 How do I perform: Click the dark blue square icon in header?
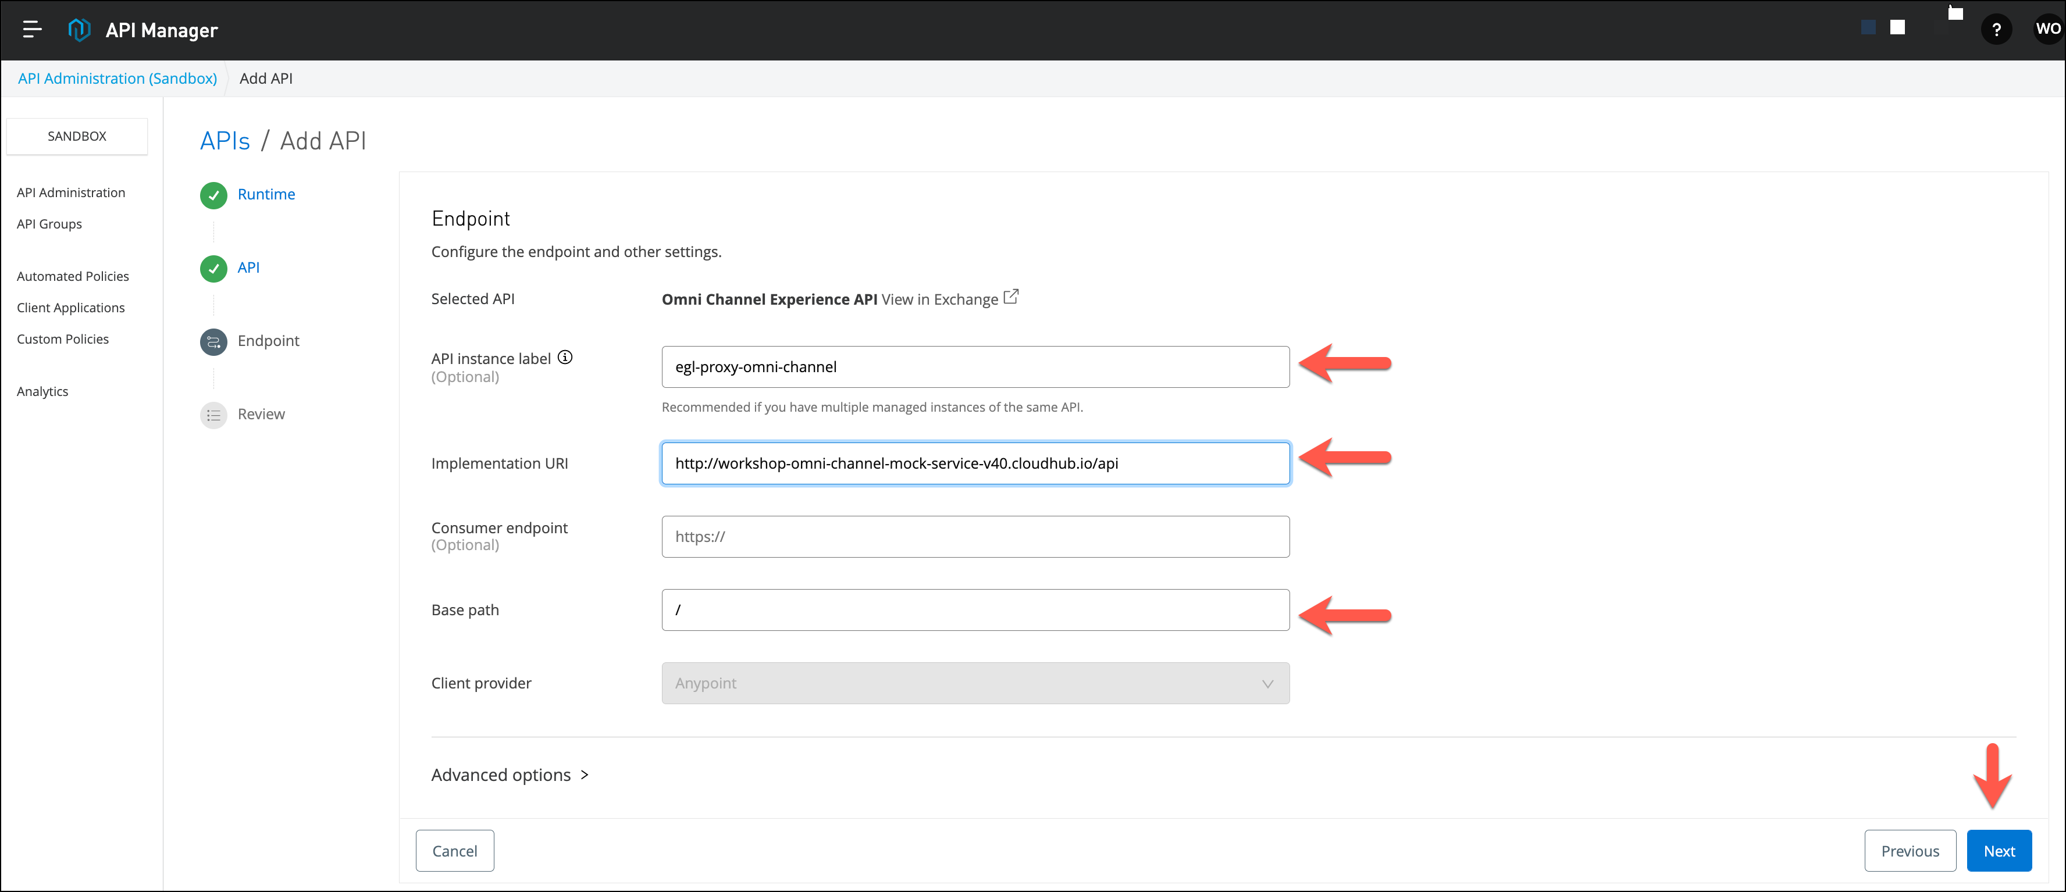(1869, 27)
